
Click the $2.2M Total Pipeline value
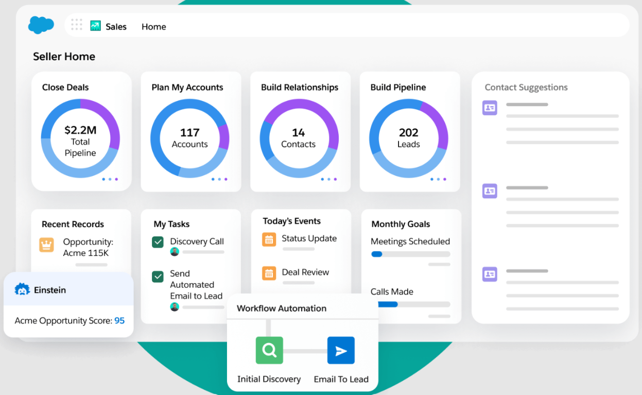(x=80, y=141)
